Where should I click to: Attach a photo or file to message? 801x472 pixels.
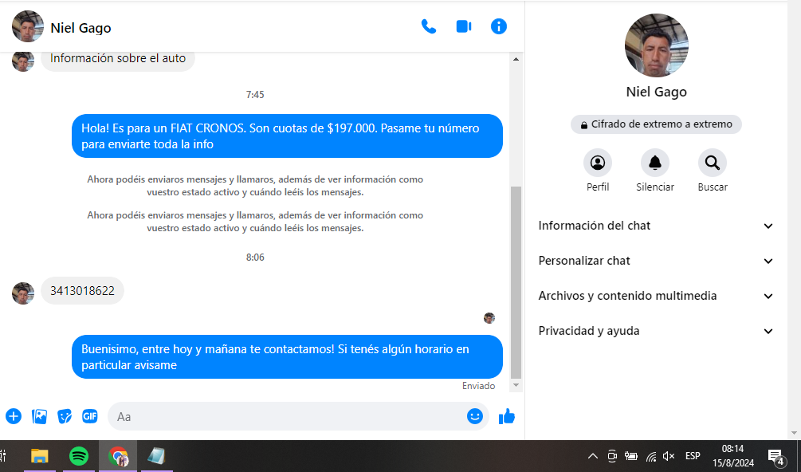point(39,416)
